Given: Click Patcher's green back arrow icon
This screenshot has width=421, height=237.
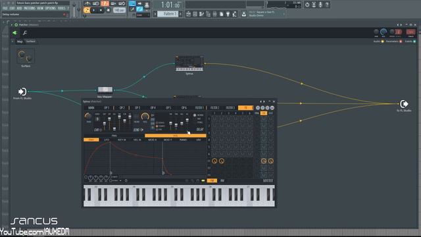Looking at the screenshot, I should [x=14, y=33].
